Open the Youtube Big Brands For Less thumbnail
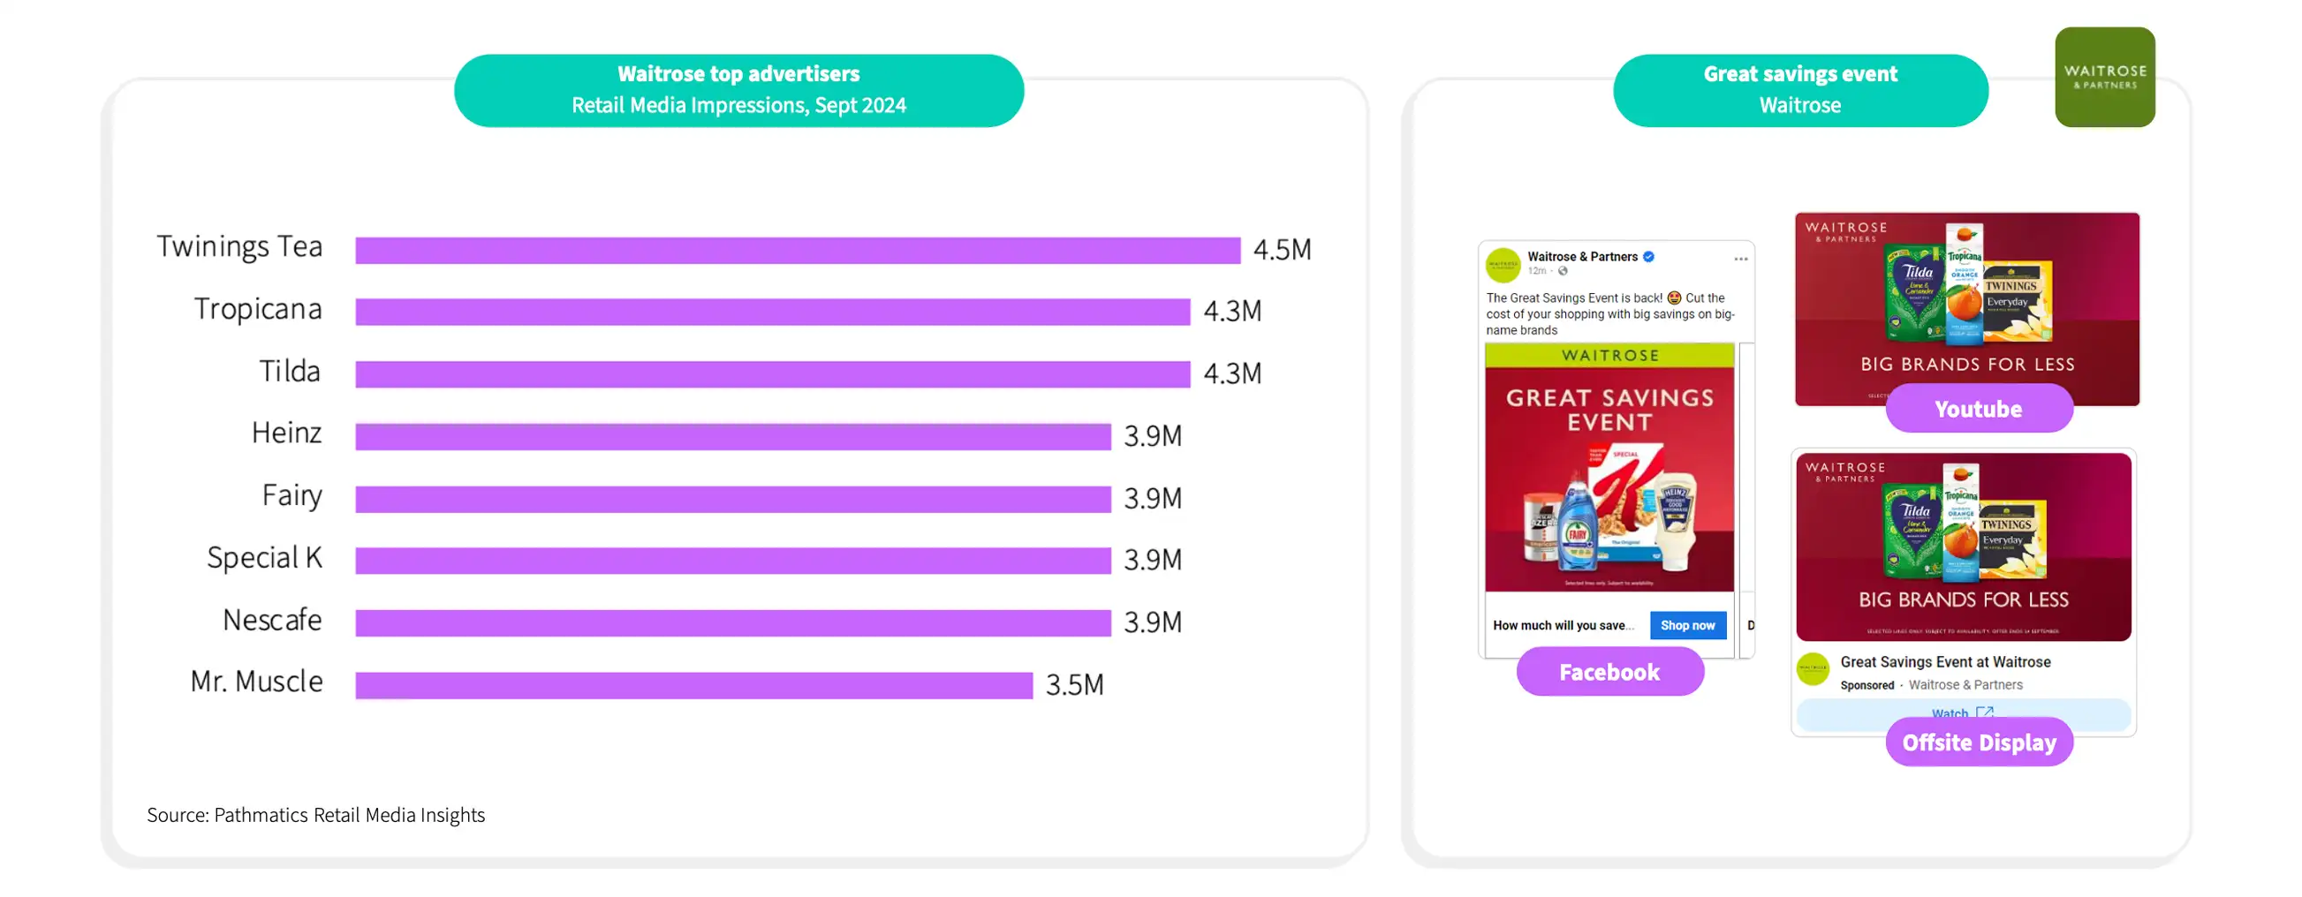The width and height of the screenshot is (2302, 897). [x=1967, y=308]
